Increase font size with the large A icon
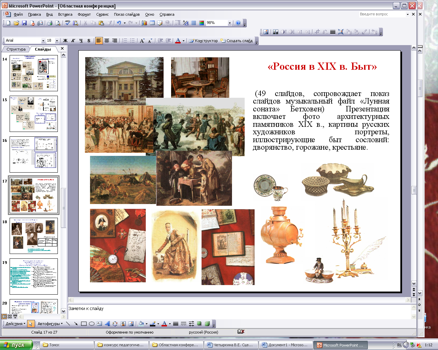 (142, 41)
